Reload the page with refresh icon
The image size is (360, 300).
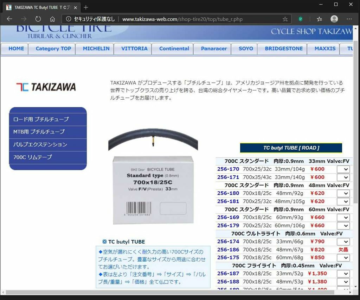tap(38, 19)
